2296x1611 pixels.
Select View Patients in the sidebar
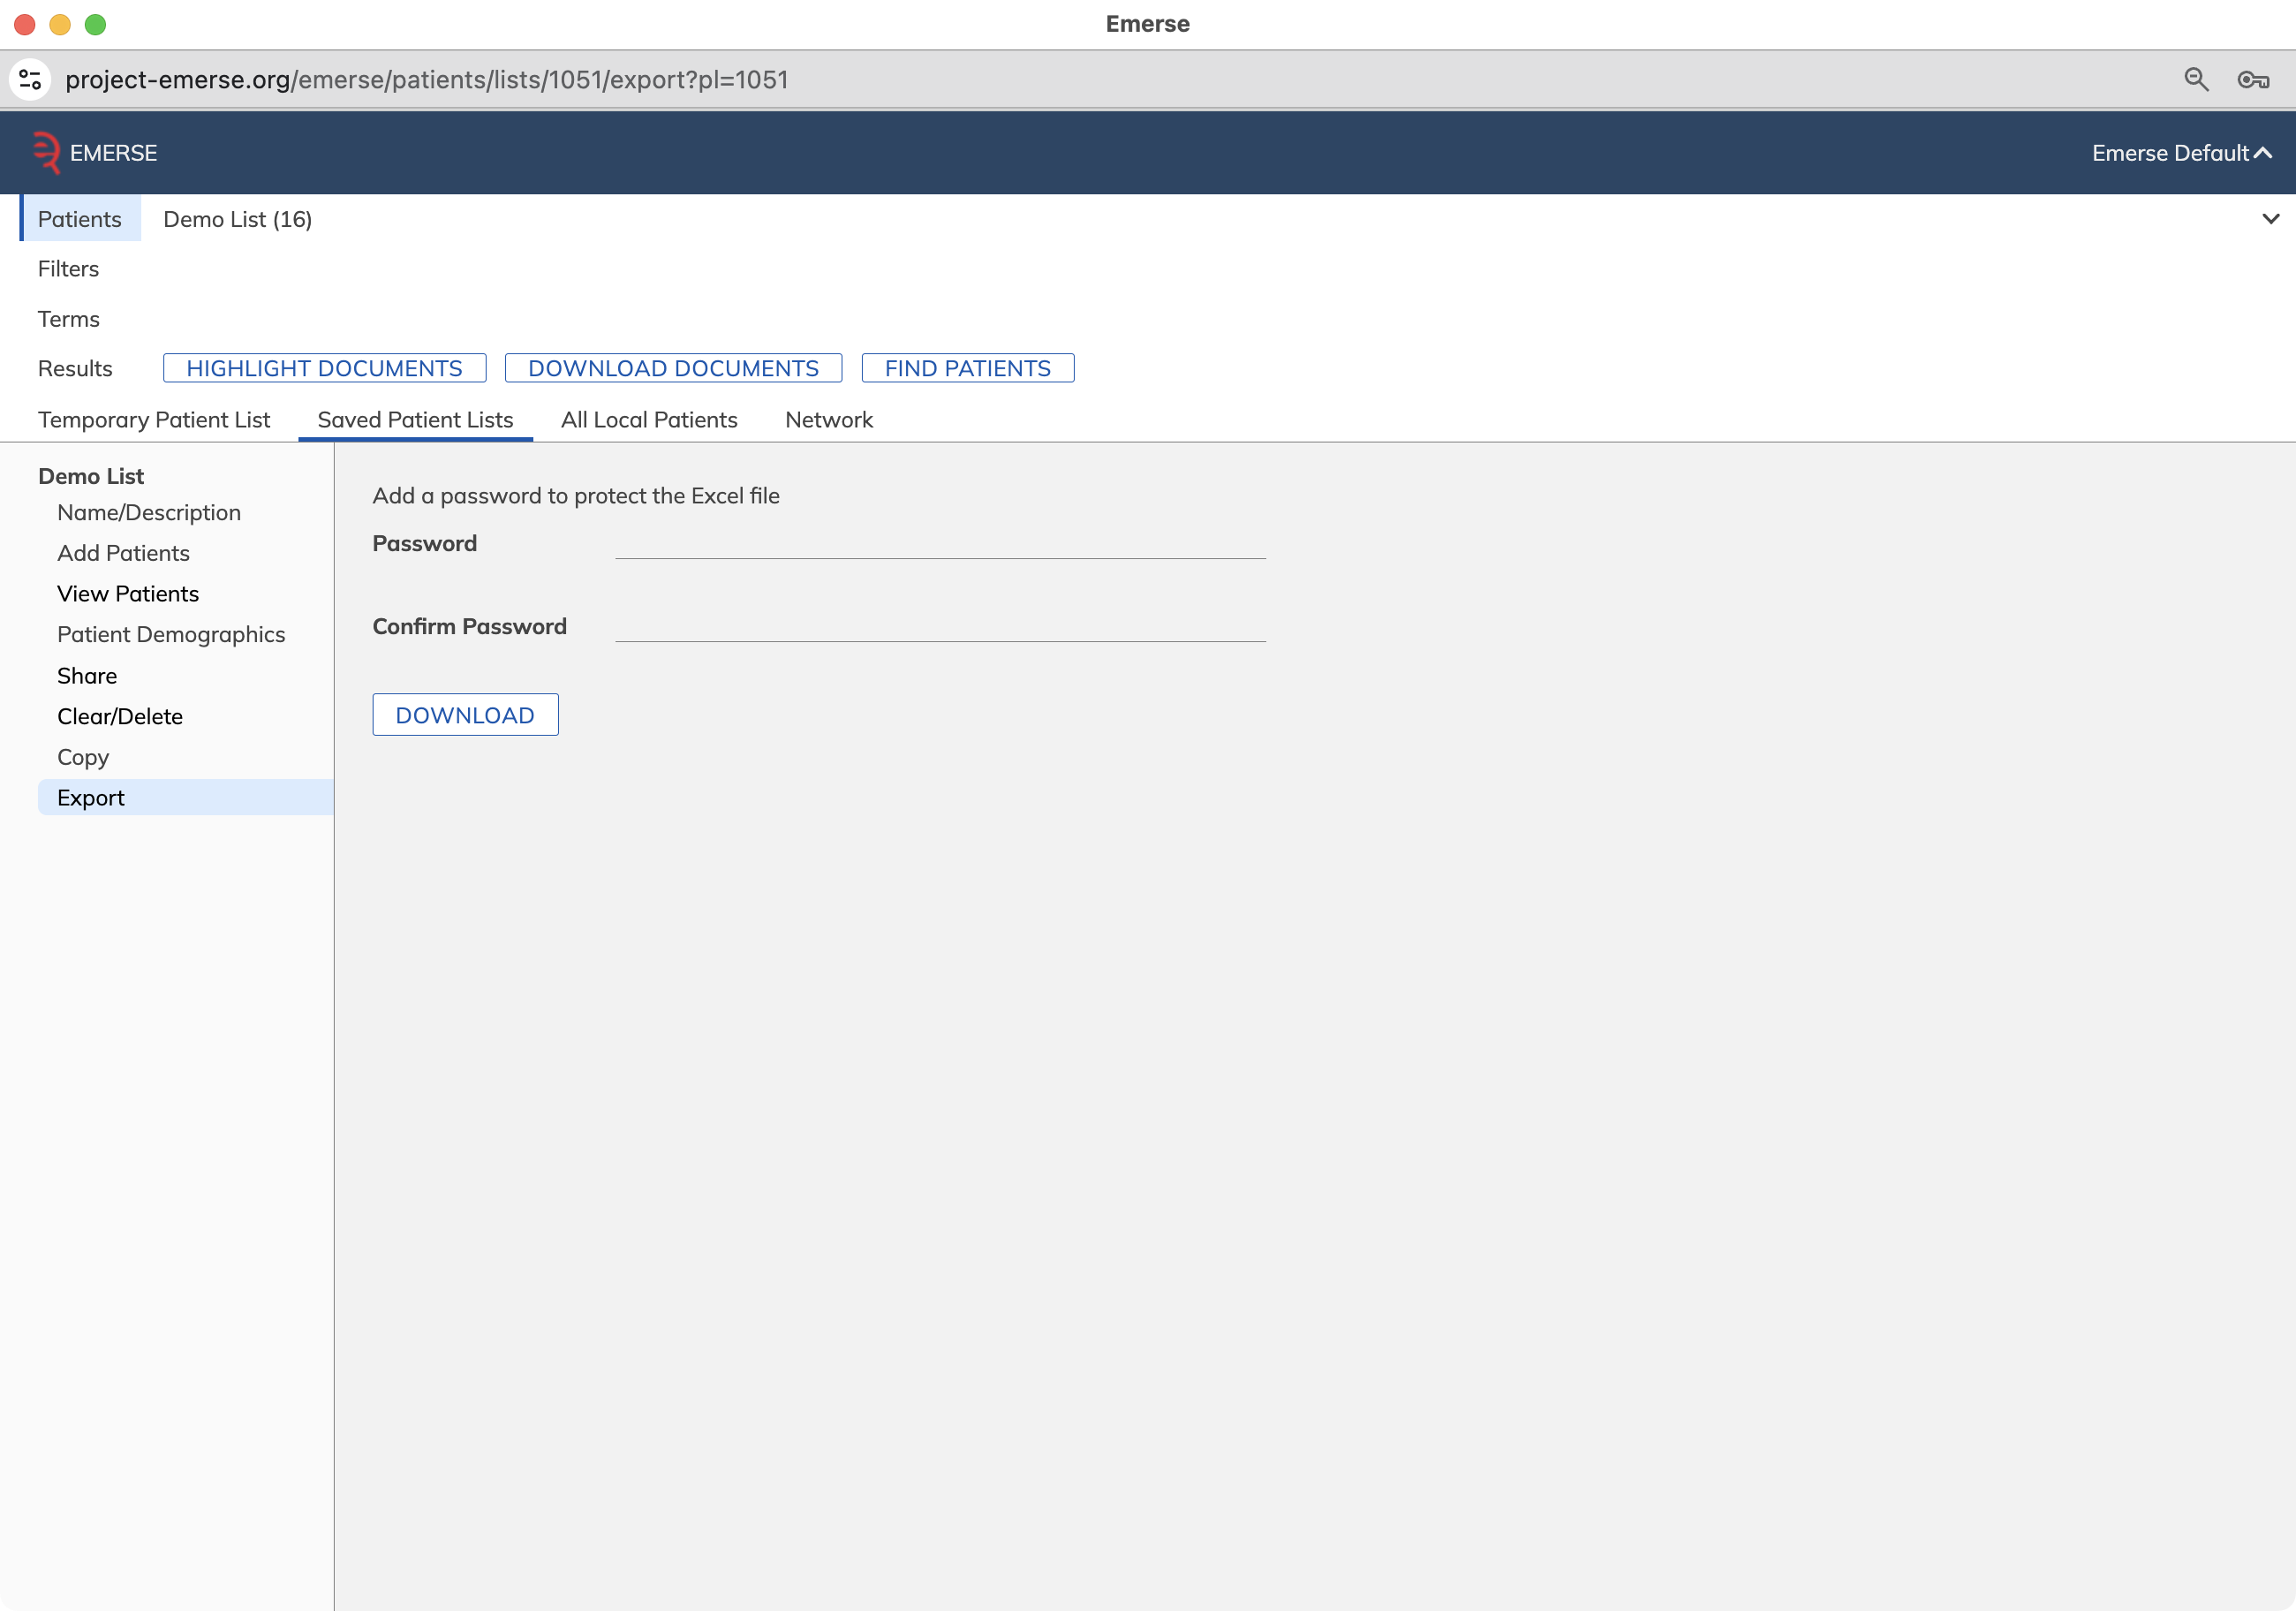pyautogui.click(x=128, y=594)
